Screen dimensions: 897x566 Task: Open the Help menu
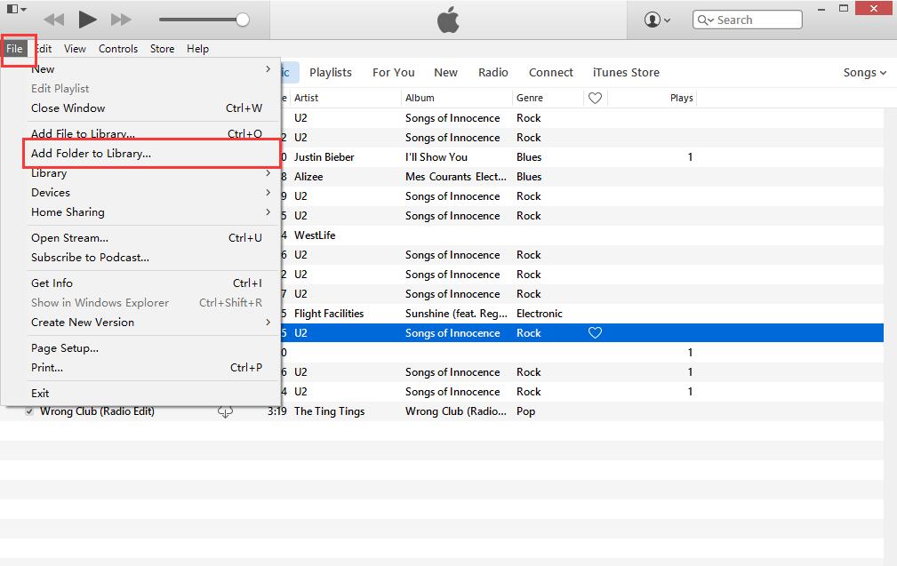pyautogui.click(x=197, y=49)
